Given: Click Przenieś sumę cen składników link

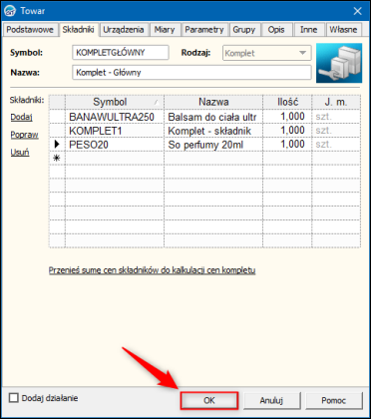Looking at the screenshot, I should pos(152,270).
